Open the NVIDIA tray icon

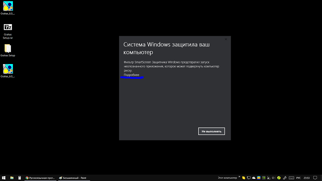point(264,178)
